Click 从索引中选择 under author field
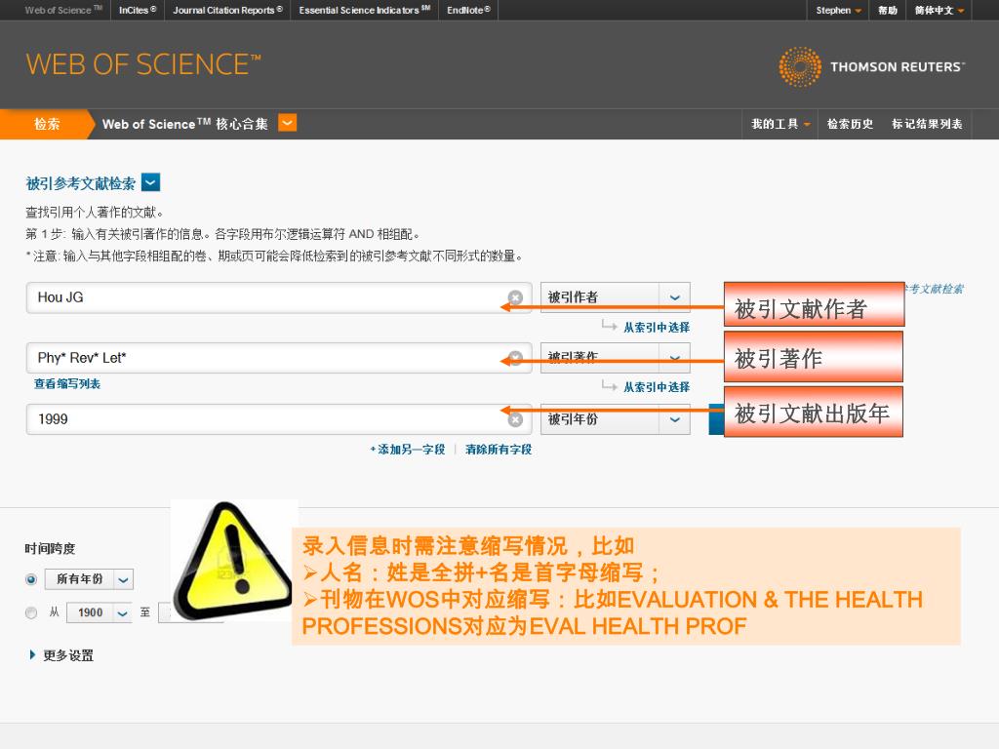 point(657,328)
